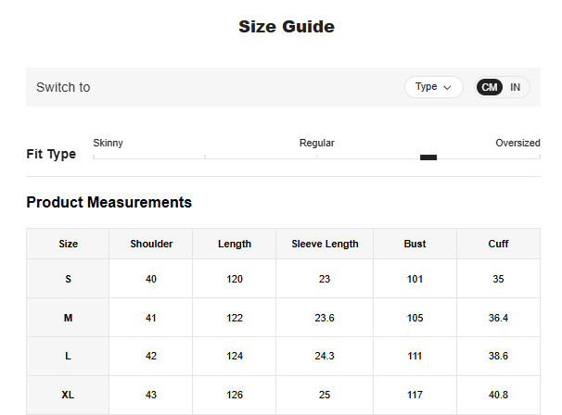The width and height of the screenshot is (562, 415).
Task: Select the Regular fit label
Action: 316,143
